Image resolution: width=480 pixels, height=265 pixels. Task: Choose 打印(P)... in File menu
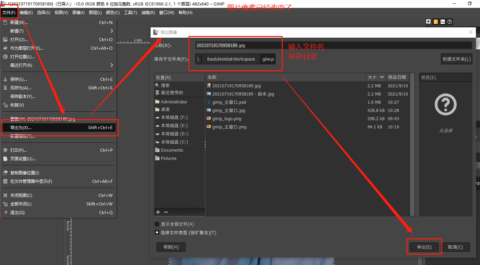pyautogui.click(x=59, y=150)
